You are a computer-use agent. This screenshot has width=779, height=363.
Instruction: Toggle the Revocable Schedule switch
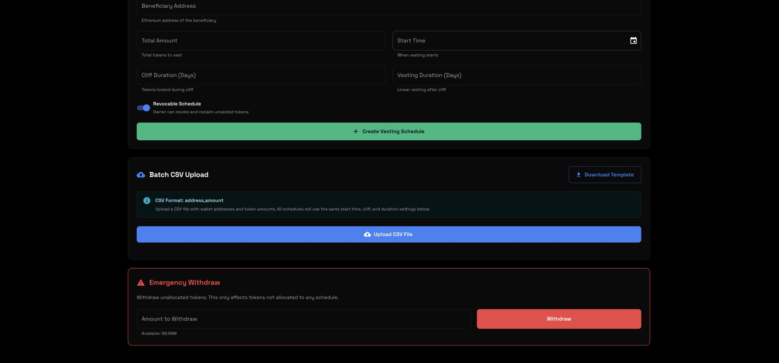[x=144, y=108]
